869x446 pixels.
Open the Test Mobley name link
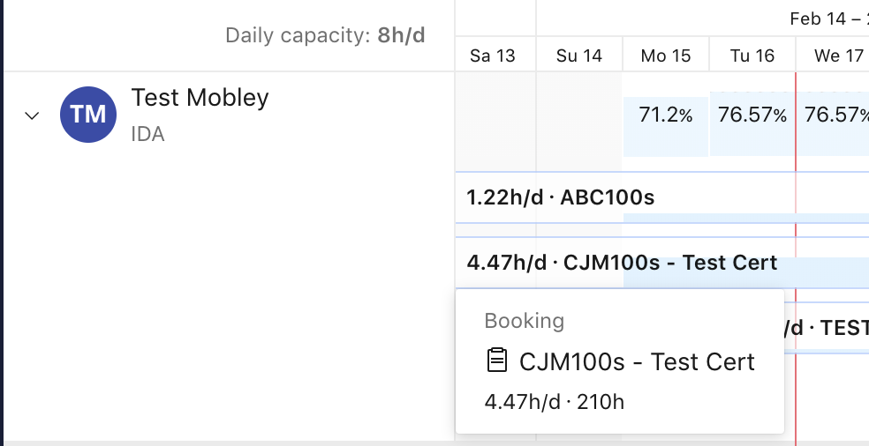200,98
